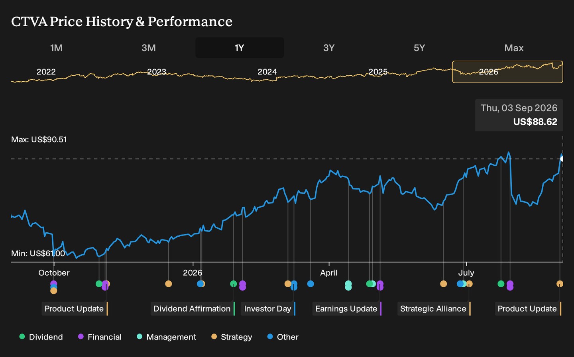Open the Dividend Affirmation event label
The height and width of the screenshot is (357, 574).
pyautogui.click(x=193, y=309)
